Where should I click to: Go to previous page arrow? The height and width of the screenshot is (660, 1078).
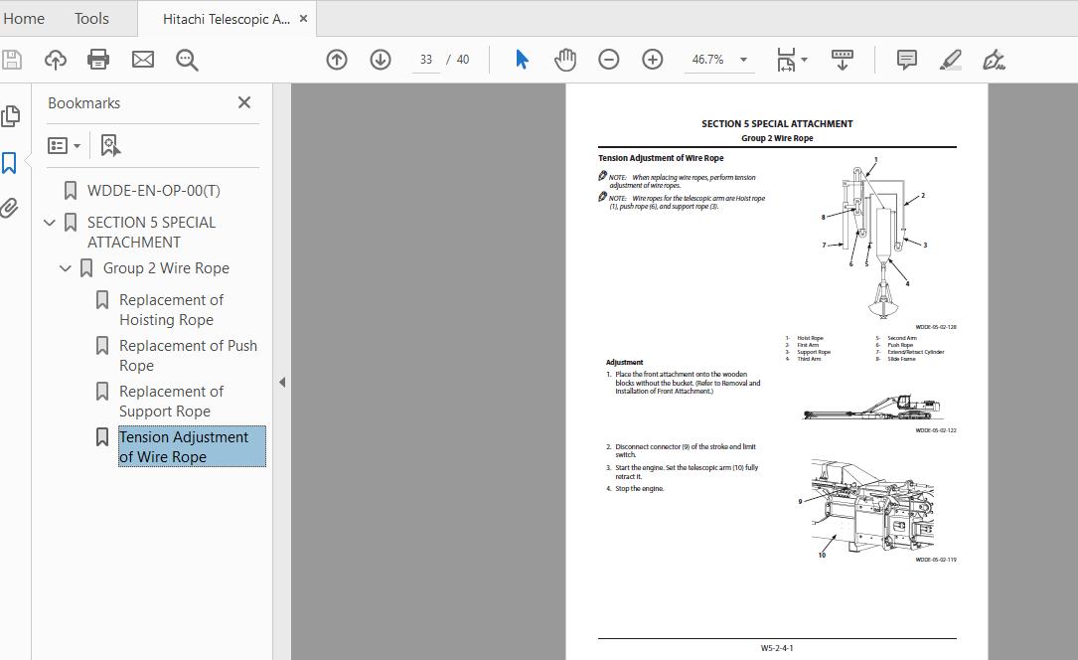pyautogui.click(x=336, y=60)
